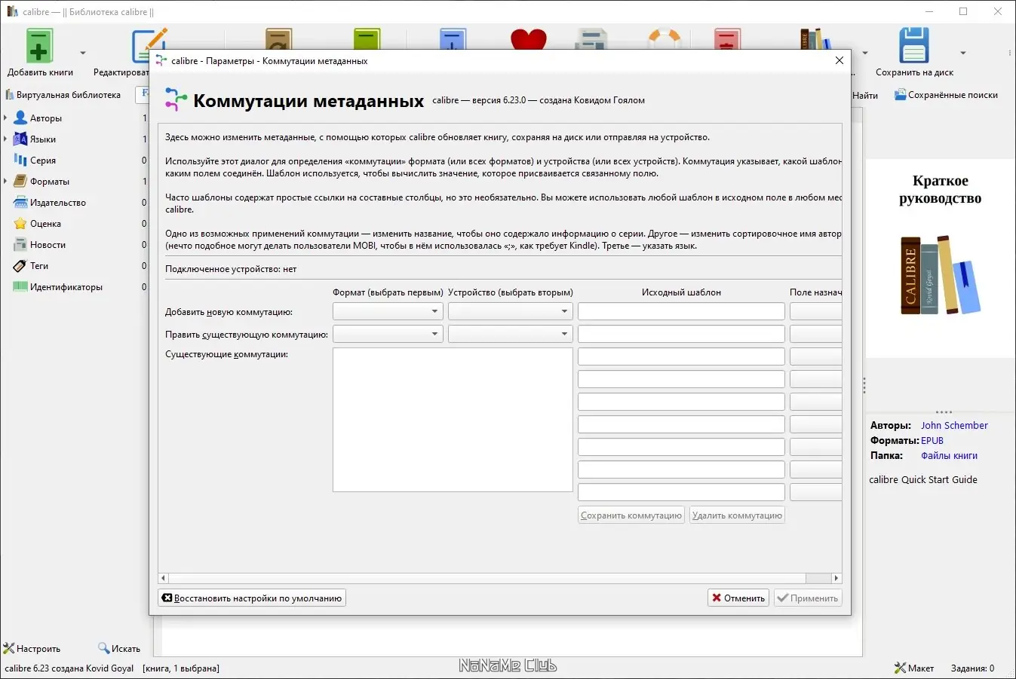Click the Задания: 0 jobs indicator
This screenshot has height=679, width=1016.
pos(972,668)
